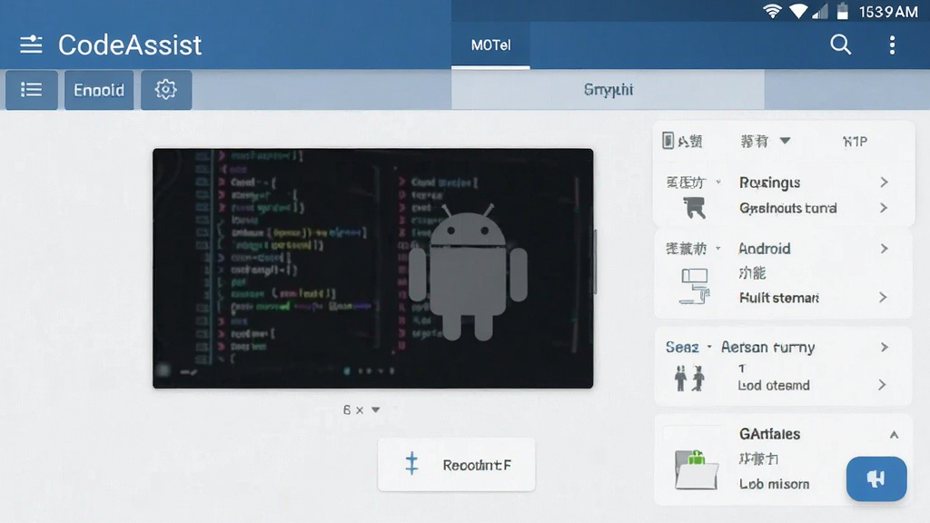The image size is (930, 523).
Task: Expand the Hulit stoman row chevron
Action: 883,298
